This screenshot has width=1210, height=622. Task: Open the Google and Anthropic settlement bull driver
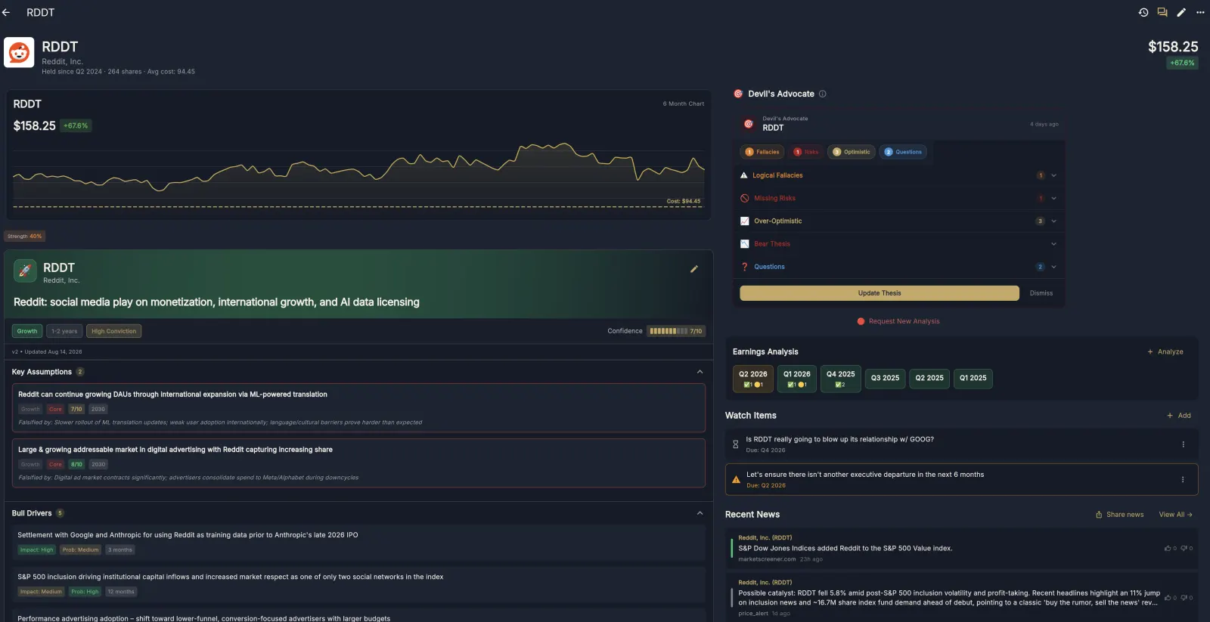[358, 543]
